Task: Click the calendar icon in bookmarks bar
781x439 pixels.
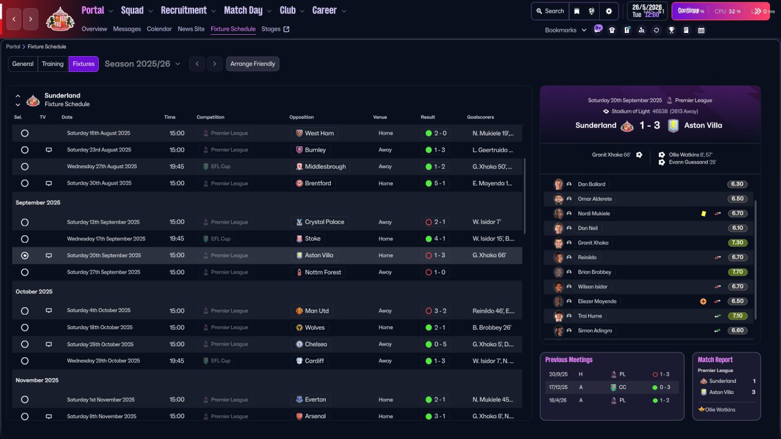Action: [701, 30]
